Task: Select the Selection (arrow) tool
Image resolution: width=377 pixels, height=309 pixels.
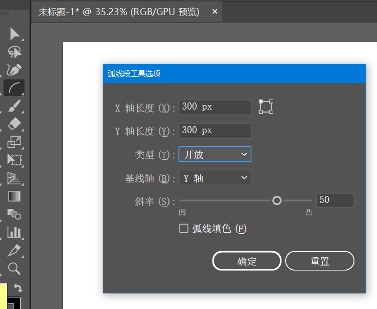Action: [x=15, y=34]
